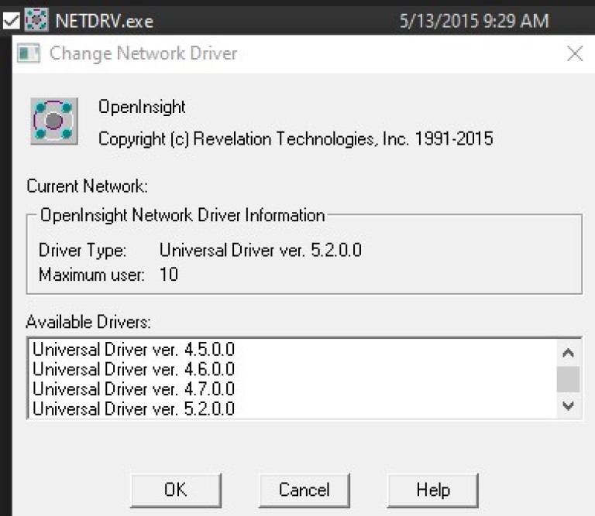Image resolution: width=595 pixels, height=516 pixels.
Task: Click the Revelation Technologies copyright text
Action: tap(296, 139)
